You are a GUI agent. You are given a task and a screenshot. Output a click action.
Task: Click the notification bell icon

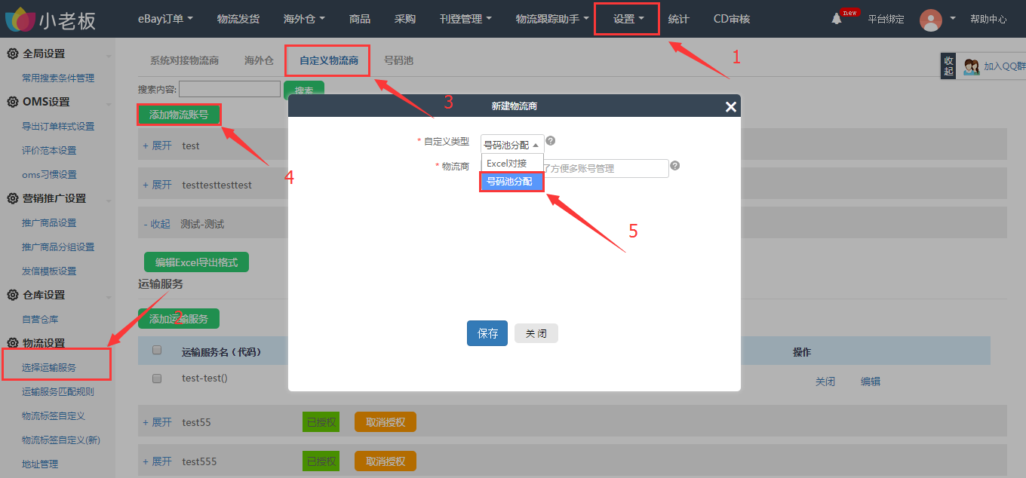[836, 19]
